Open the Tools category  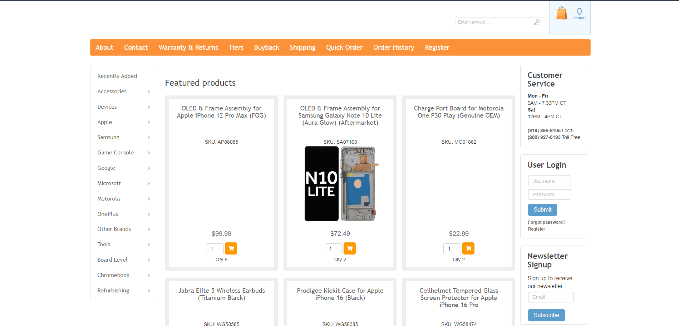pos(104,244)
